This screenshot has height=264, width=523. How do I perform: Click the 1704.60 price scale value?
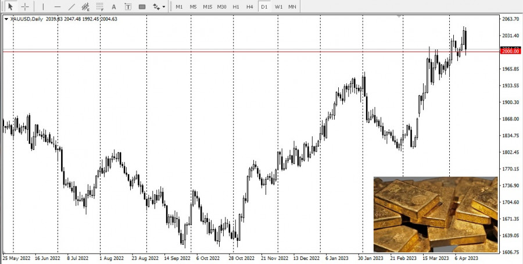(511, 202)
